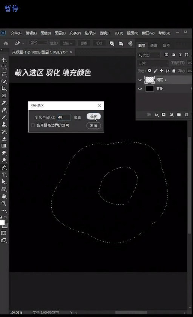Image resolution: width=193 pixels, height=317 pixels.
Task: Toggle lock position icon
Action: 162,71
